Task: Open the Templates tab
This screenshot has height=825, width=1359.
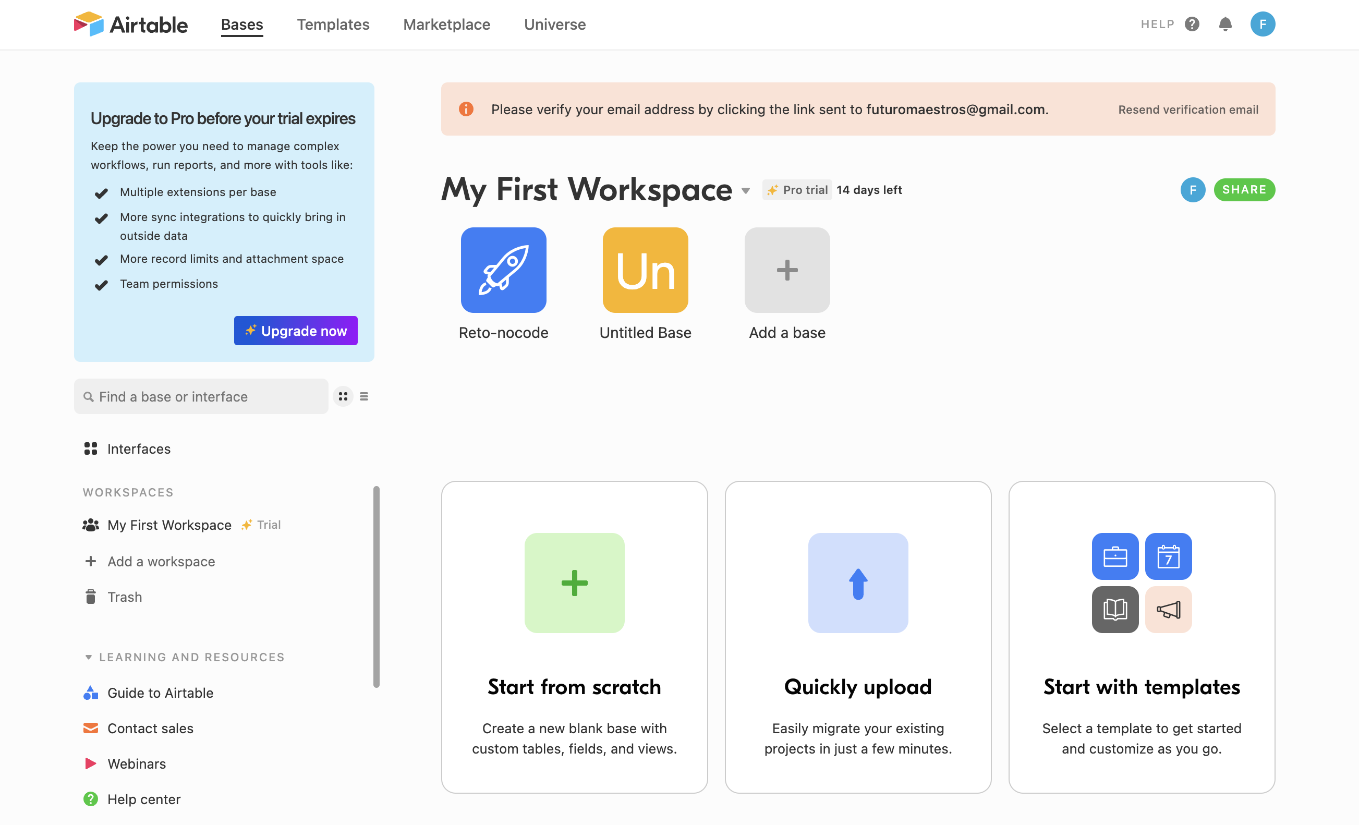Action: [x=333, y=25]
